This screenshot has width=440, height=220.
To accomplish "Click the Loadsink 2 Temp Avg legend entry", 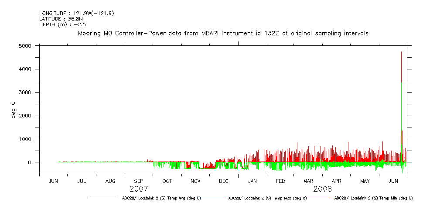I will coord(161,198).
